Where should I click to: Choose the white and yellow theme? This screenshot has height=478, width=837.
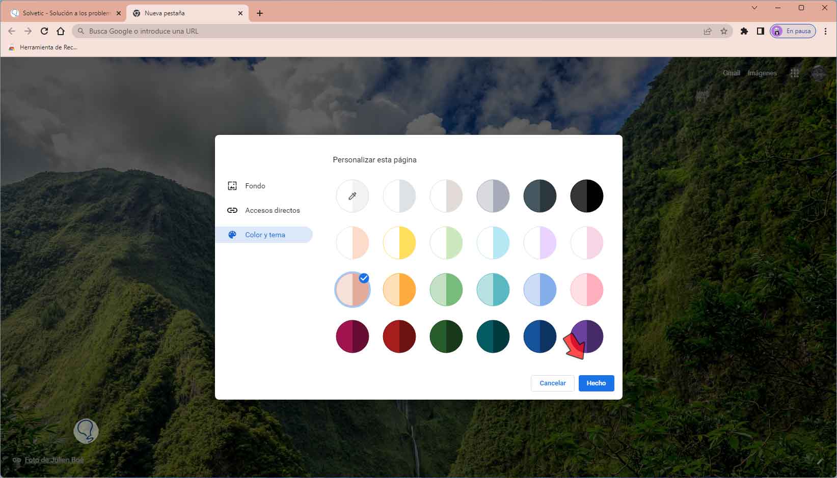coord(399,243)
